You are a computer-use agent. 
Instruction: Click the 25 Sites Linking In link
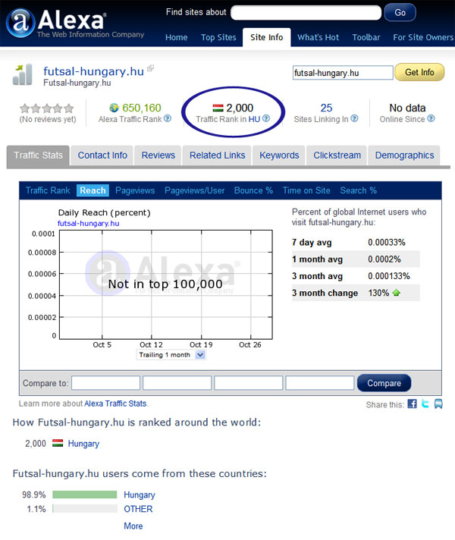click(326, 108)
